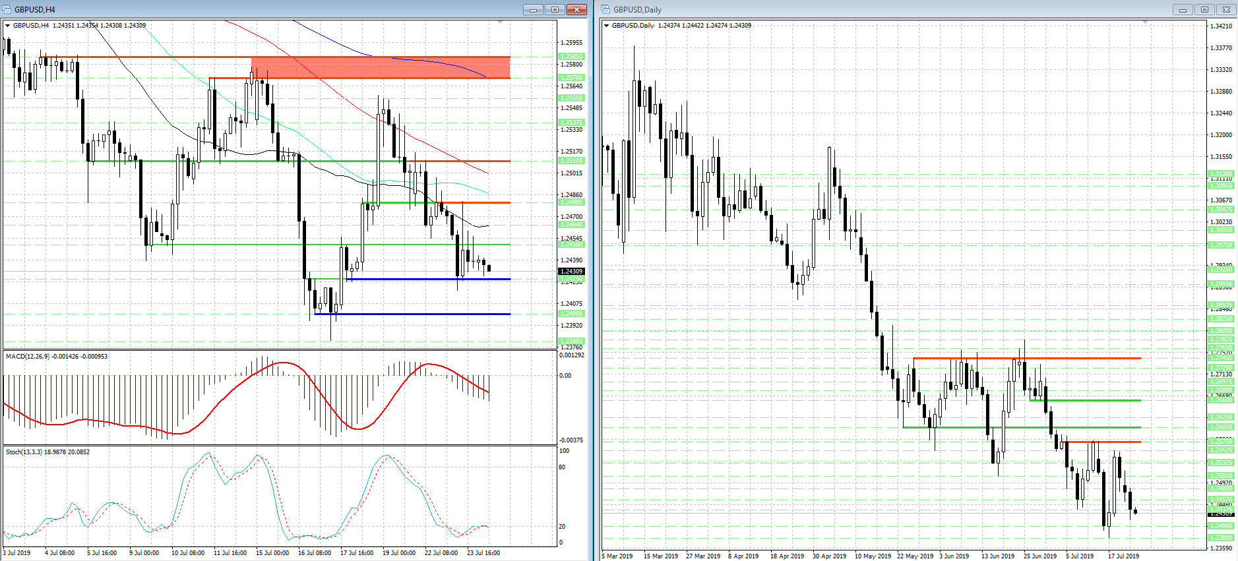Click the '13 Jun 2019' date on Daily axis
1238x561 pixels.
pyautogui.click(x=998, y=556)
